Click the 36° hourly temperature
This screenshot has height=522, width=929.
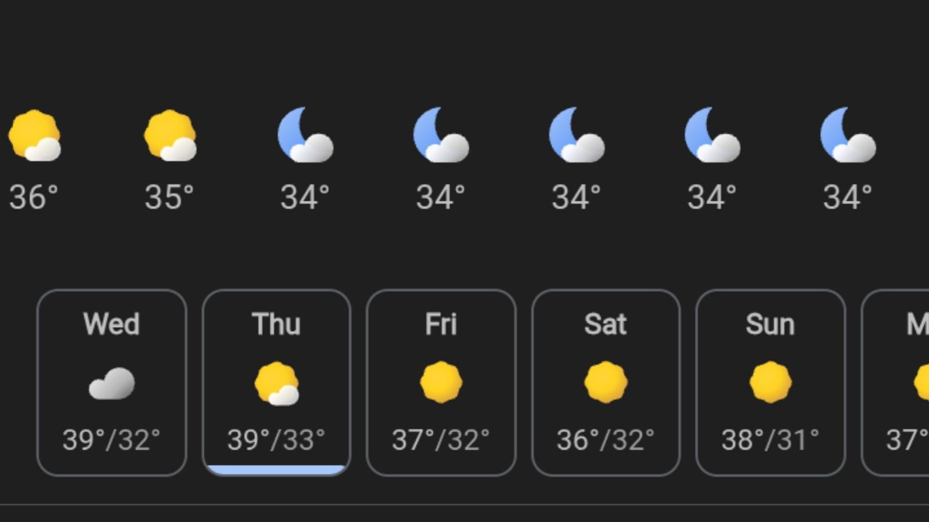point(34,197)
